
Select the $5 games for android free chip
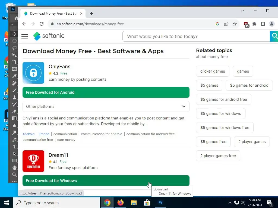(x=224, y=99)
